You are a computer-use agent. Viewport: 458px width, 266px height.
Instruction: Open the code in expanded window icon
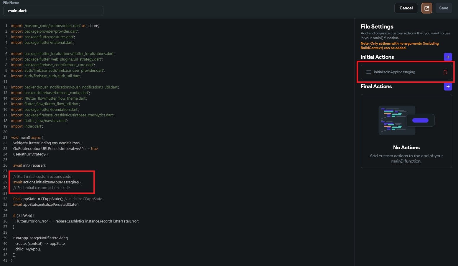click(426, 8)
